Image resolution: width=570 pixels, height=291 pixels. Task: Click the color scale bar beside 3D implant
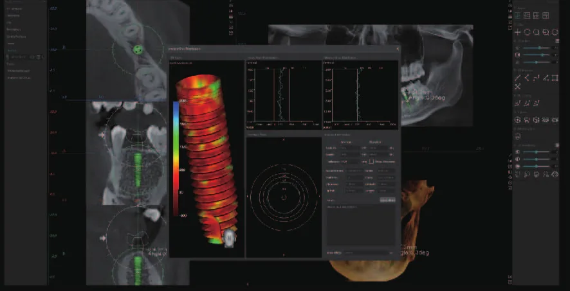pyautogui.click(x=176, y=159)
